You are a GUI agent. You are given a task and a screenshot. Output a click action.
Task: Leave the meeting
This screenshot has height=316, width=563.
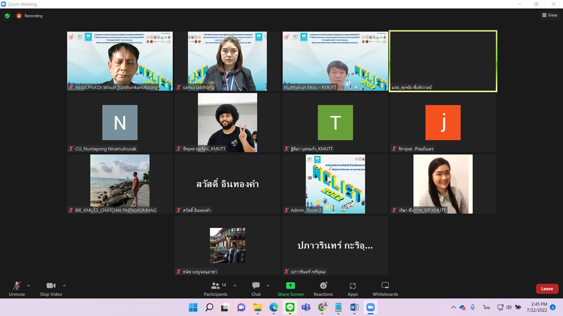tap(547, 289)
